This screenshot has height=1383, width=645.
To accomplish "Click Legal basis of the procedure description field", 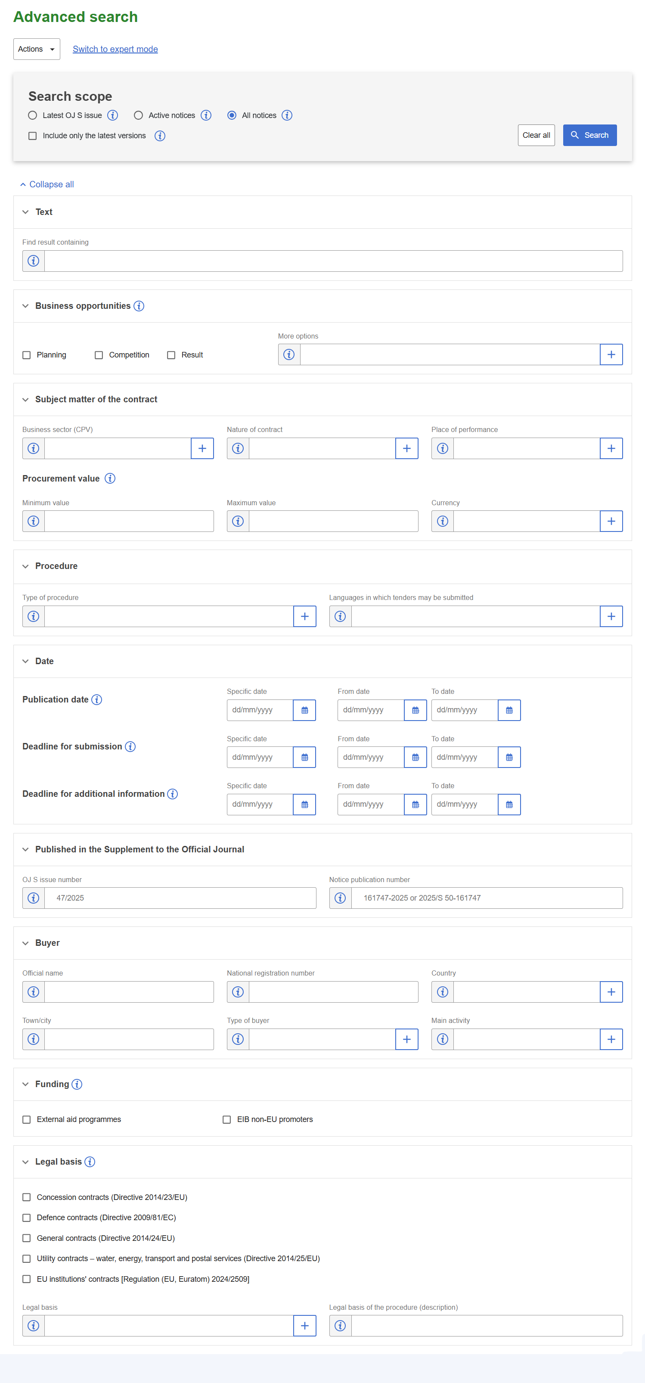I will tap(487, 1326).
